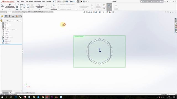The image size is (177, 99).
Task: Click the Эскиз (Sketch) button in ribbon
Action: 2,5
